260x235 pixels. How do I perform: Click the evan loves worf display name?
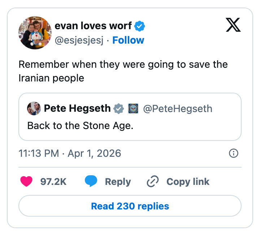[93, 26]
